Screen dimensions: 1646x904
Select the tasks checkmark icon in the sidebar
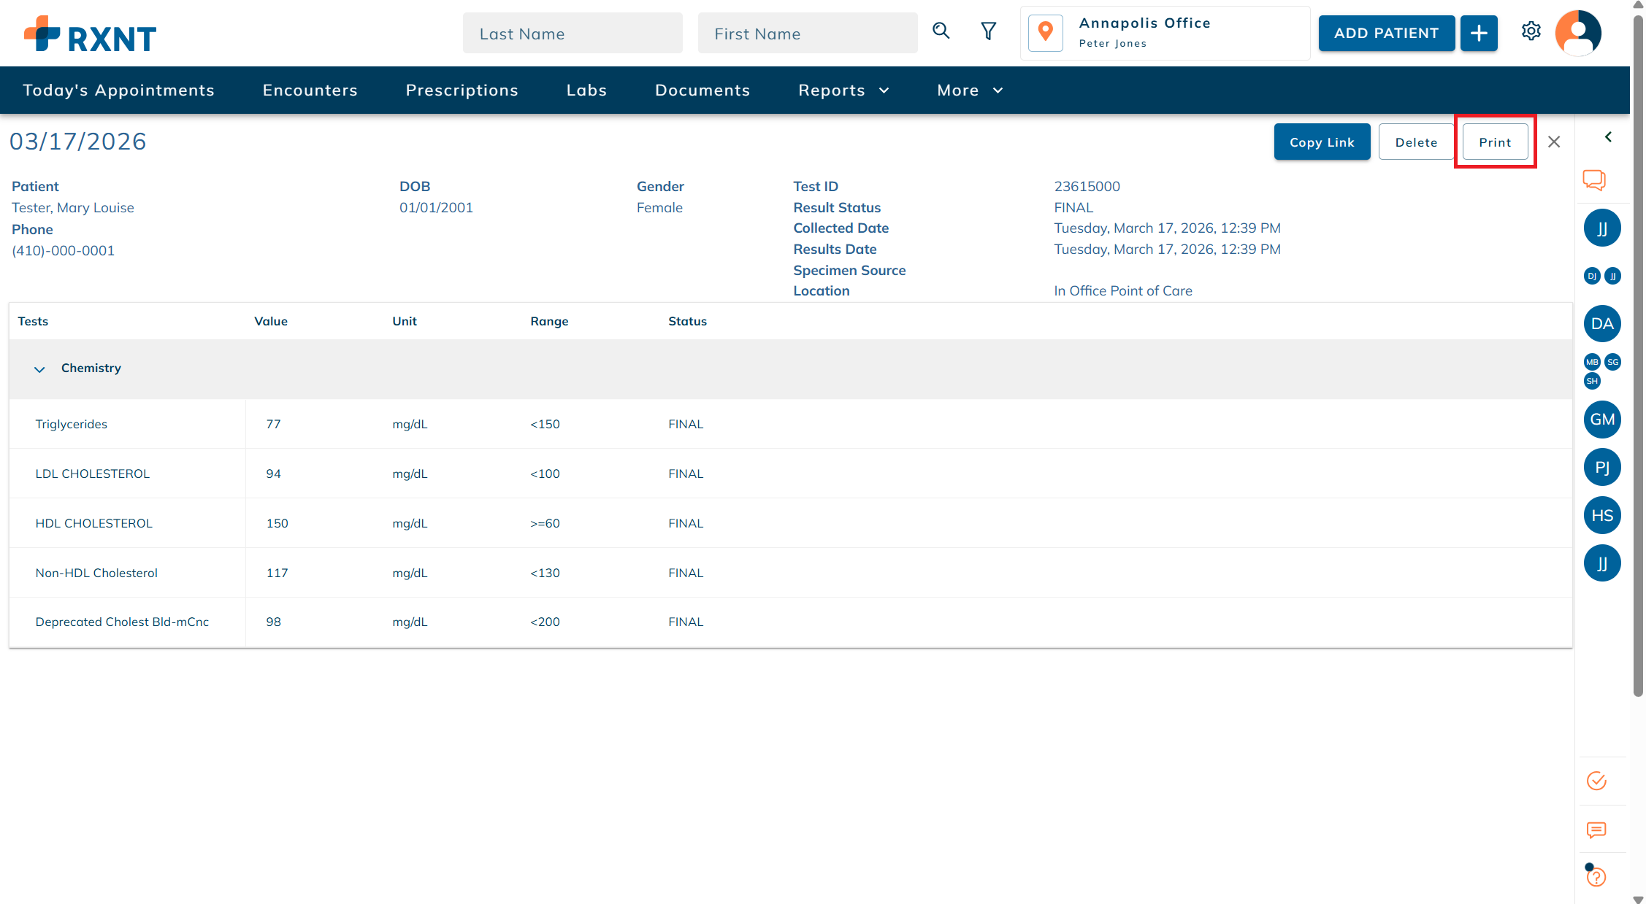1596,781
